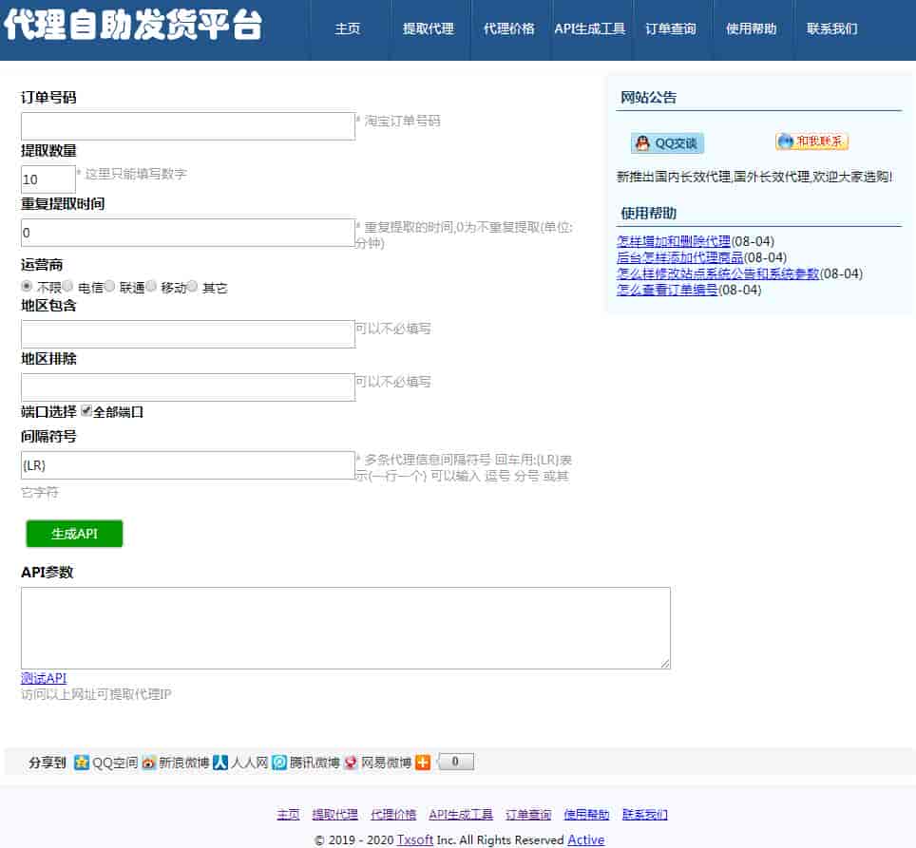Click the QQ空间 share icon
Viewport: 916px width, 848px height.
click(82, 763)
